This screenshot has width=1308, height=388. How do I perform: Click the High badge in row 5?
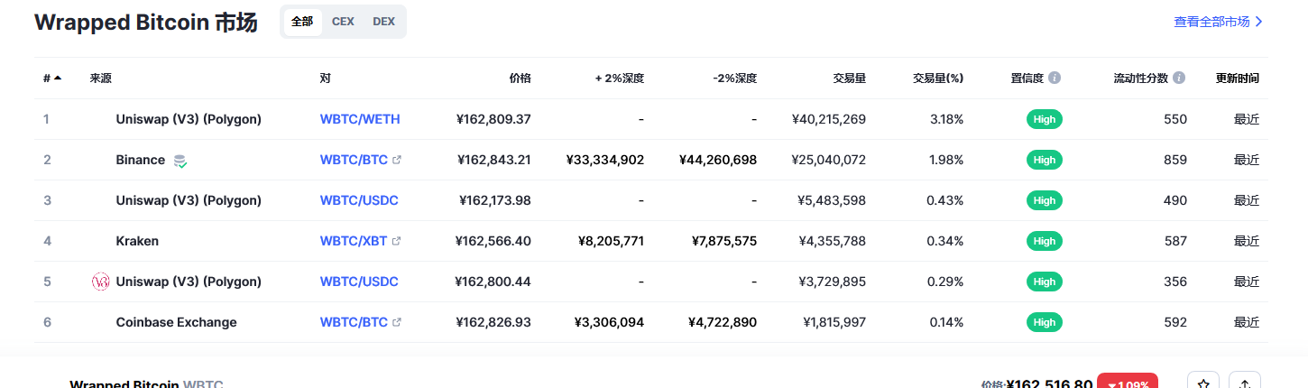click(x=1045, y=282)
